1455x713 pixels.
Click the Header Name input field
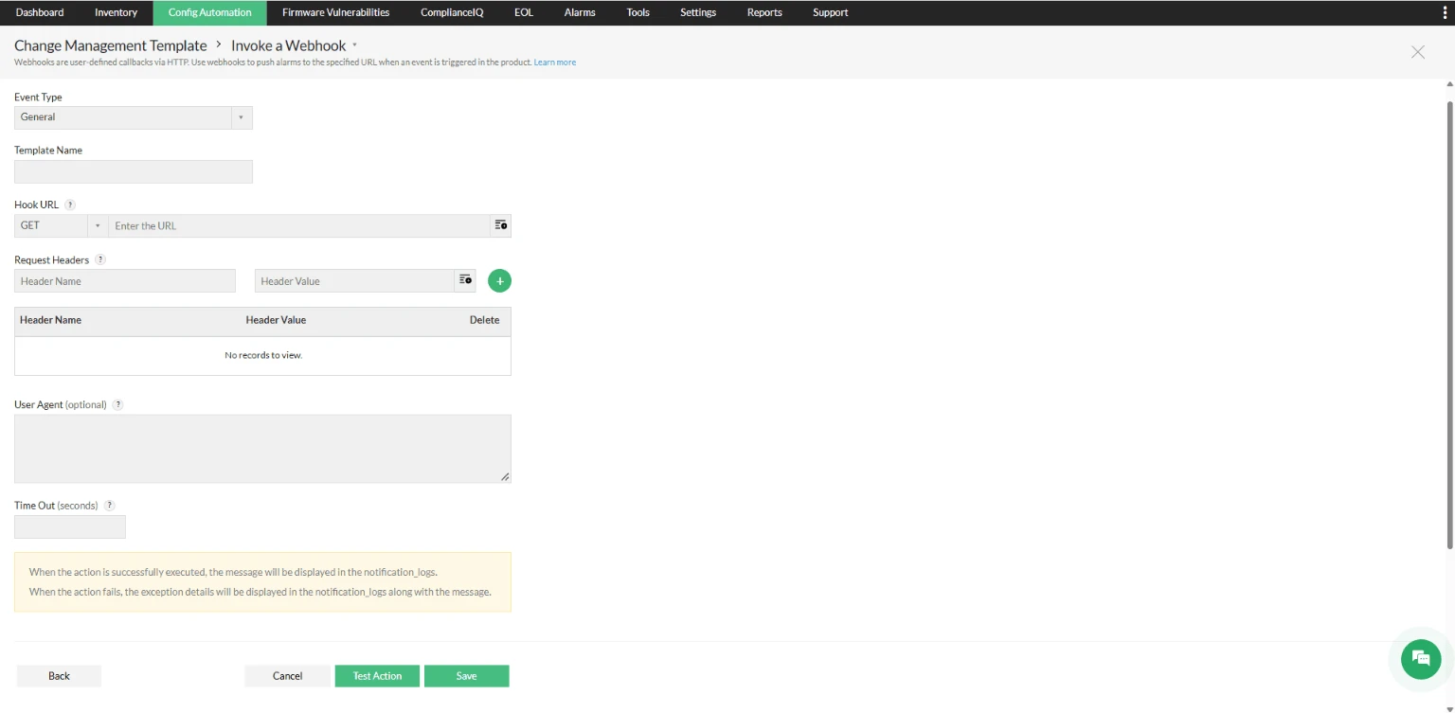click(x=125, y=281)
